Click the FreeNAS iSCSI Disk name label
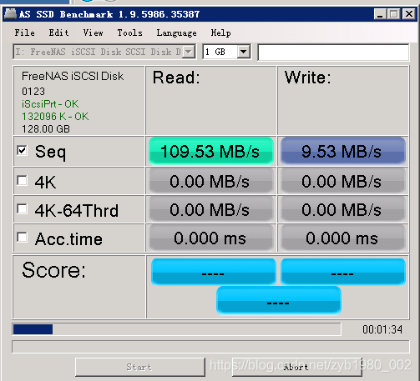Screen dimensions: 420x381 [73, 76]
